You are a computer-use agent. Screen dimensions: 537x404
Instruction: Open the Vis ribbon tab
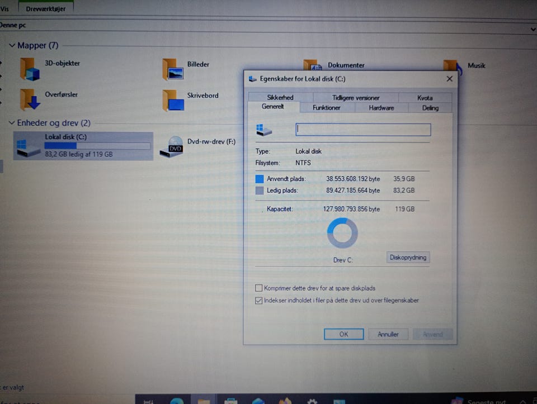(4, 9)
